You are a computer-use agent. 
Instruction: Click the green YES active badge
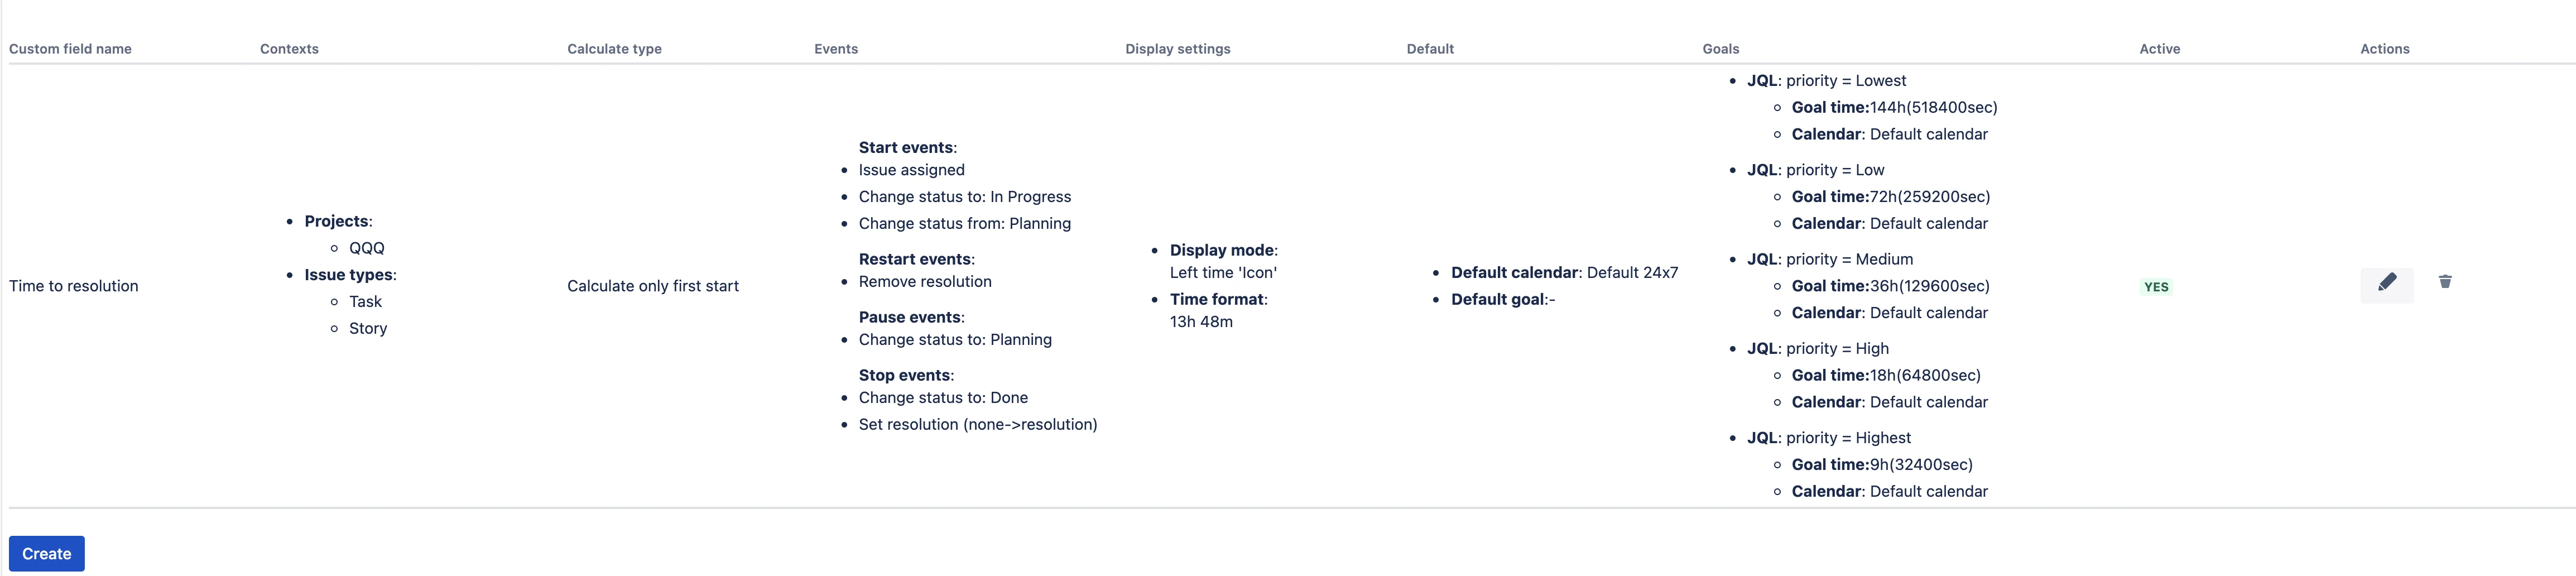[2156, 287]
